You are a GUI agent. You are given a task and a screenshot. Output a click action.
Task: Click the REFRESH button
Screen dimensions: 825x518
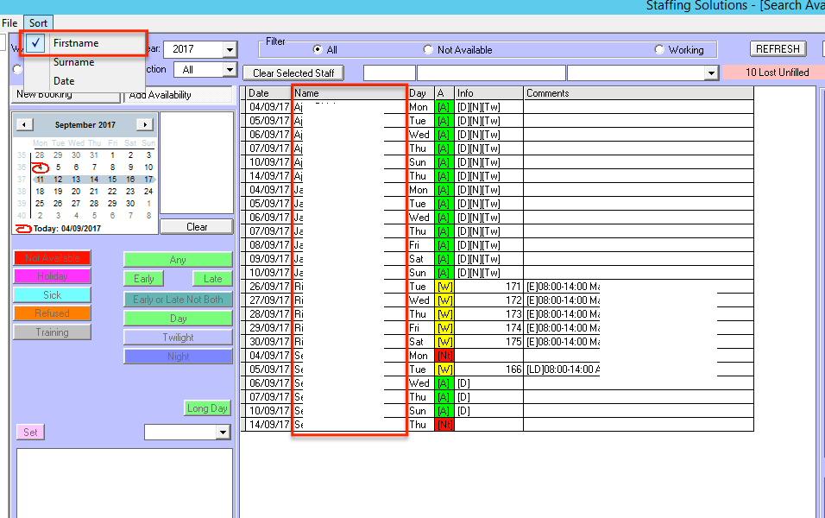pyautogui.click(x=778, y=49)
